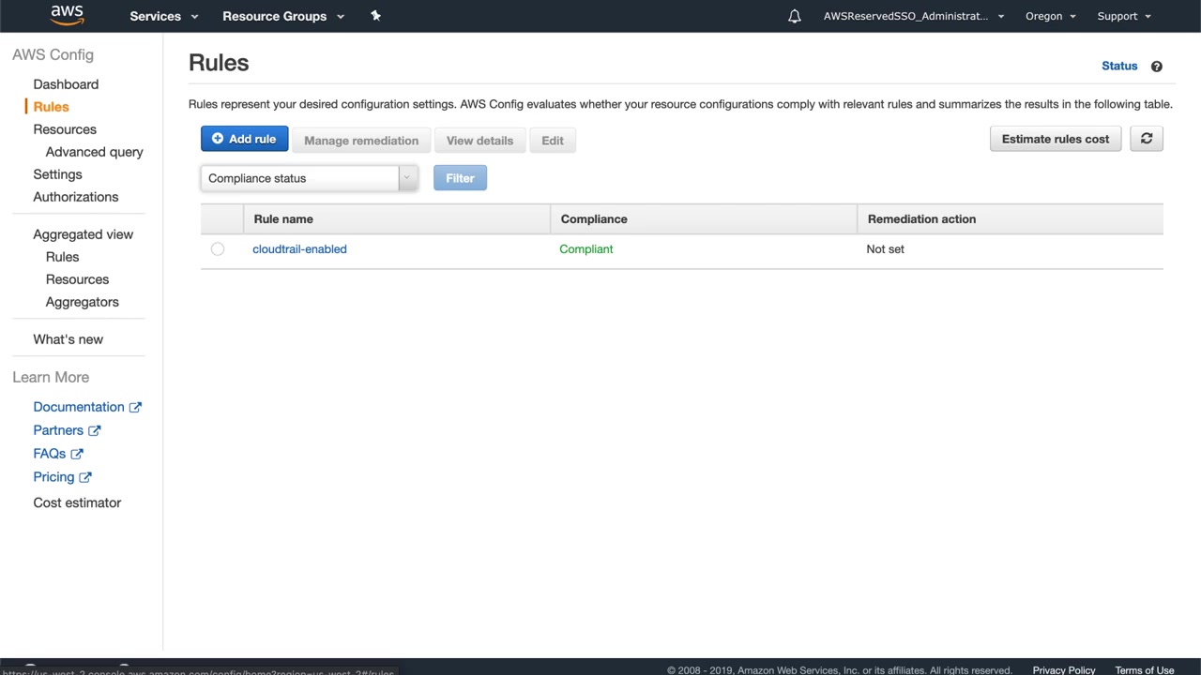This screenshot has height=675, width=1201.
Task: Open the Documentation link
Action: pos(79,407)
